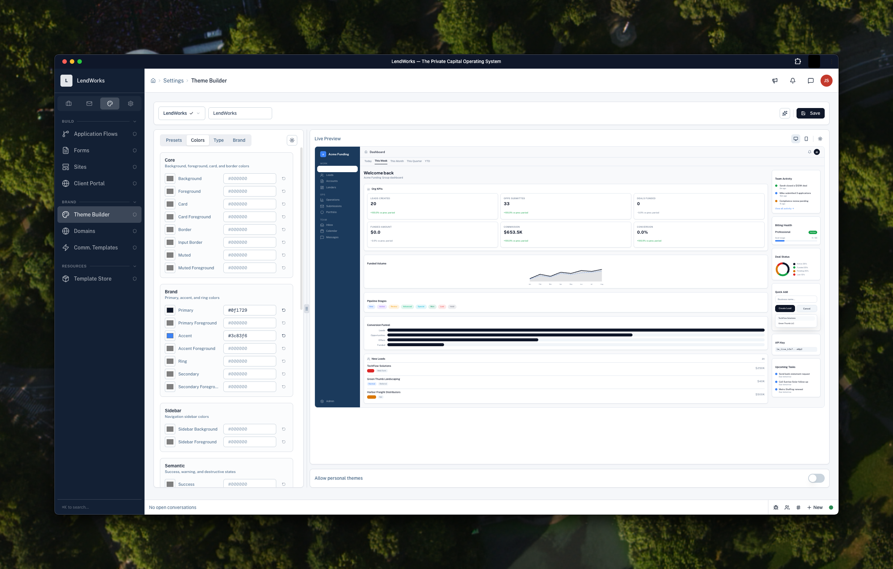This screenshot has height=569, width=893.
Task: Save the theme
Action: (810, 113)
